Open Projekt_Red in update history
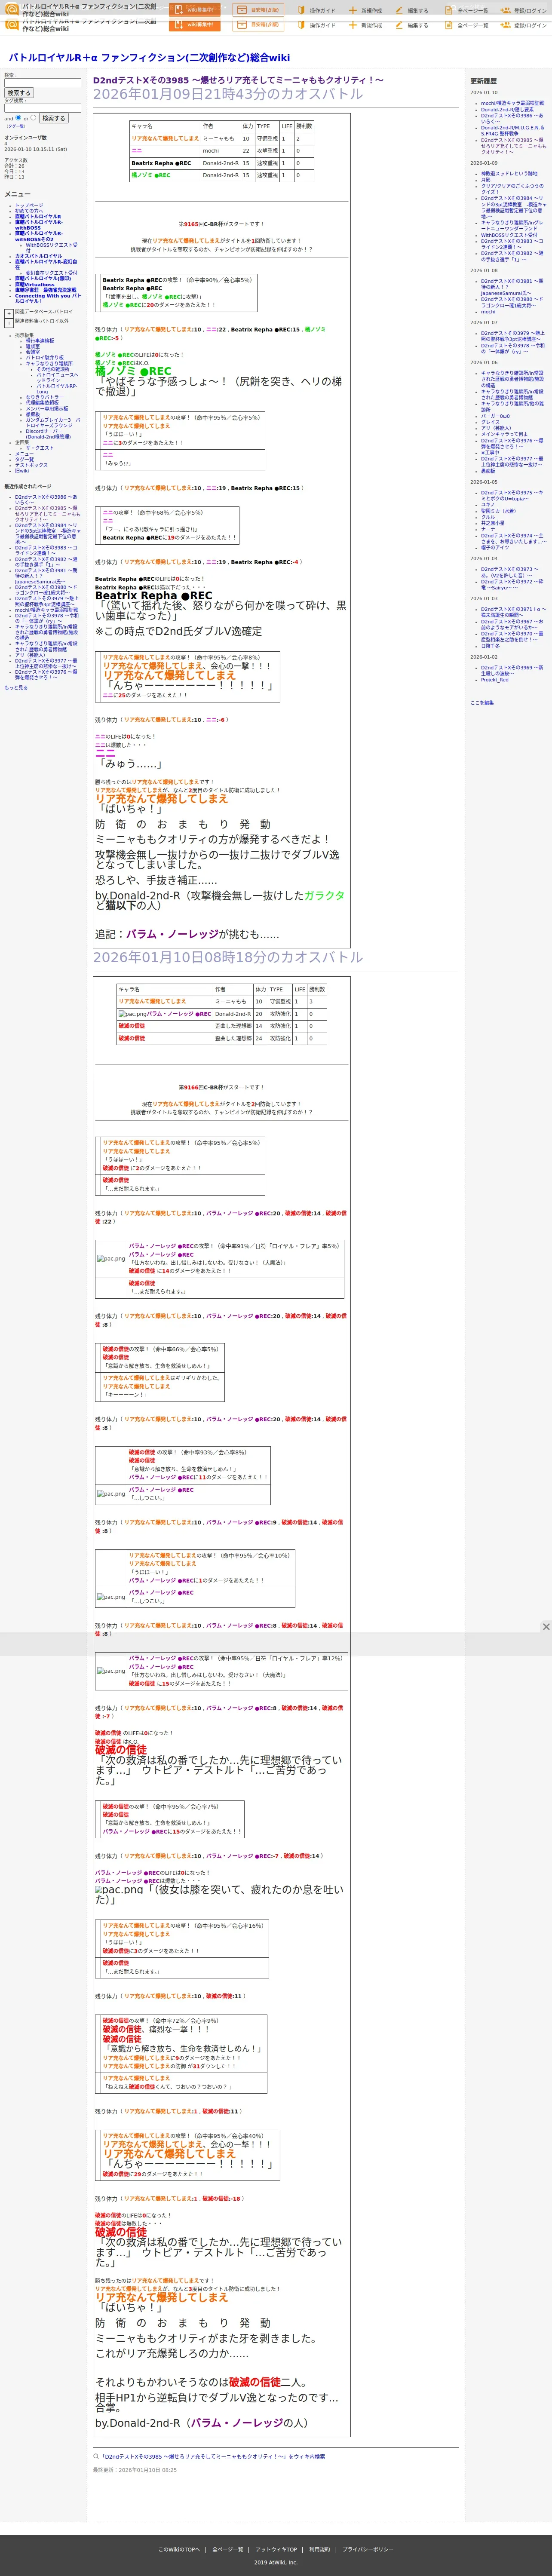 coord(495,680)
